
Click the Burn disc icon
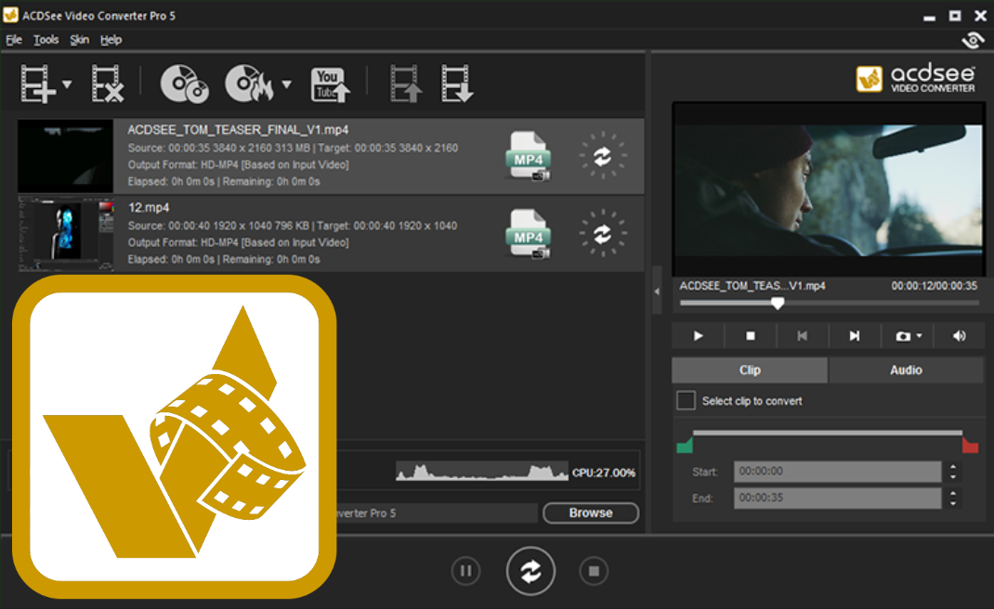[x=249, y=84]
